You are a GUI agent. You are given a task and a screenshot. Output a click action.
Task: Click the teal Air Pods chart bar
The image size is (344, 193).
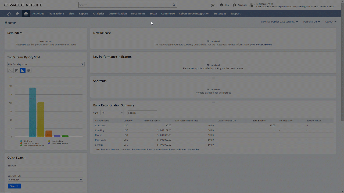(33, 112)
